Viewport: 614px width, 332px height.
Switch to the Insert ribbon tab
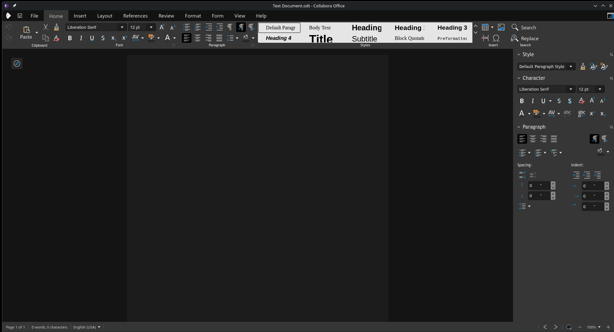click(80, 16)
